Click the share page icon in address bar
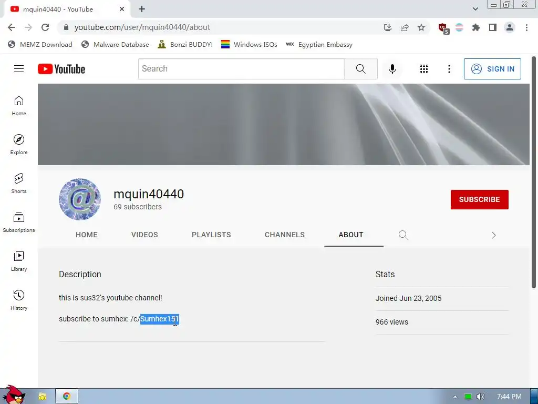This screenshot has width=538, height=404. pyautogui.click(x=405, y=27)
